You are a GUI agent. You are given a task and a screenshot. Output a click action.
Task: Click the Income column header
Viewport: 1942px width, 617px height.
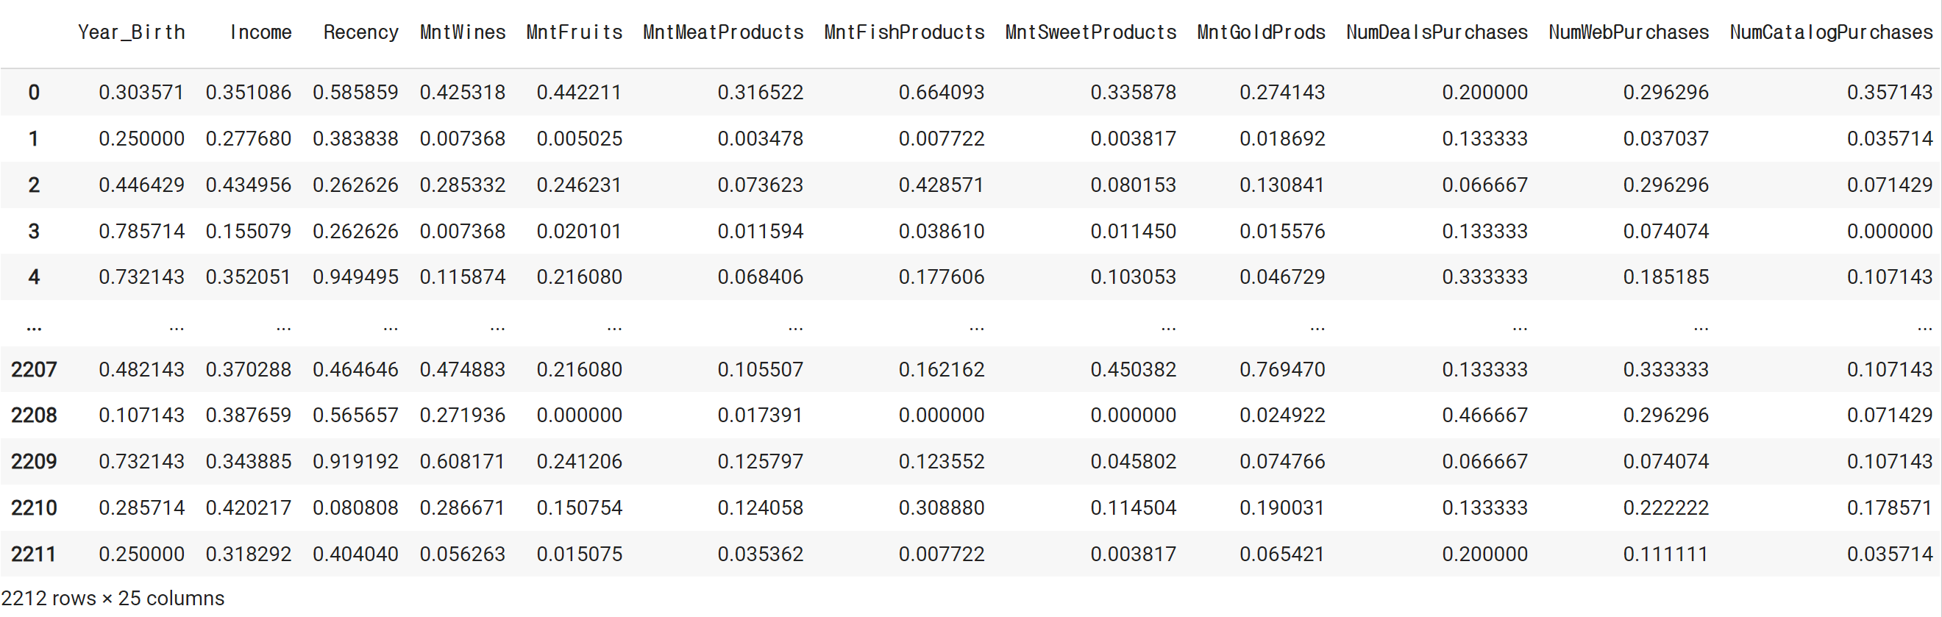pos(260,32)
